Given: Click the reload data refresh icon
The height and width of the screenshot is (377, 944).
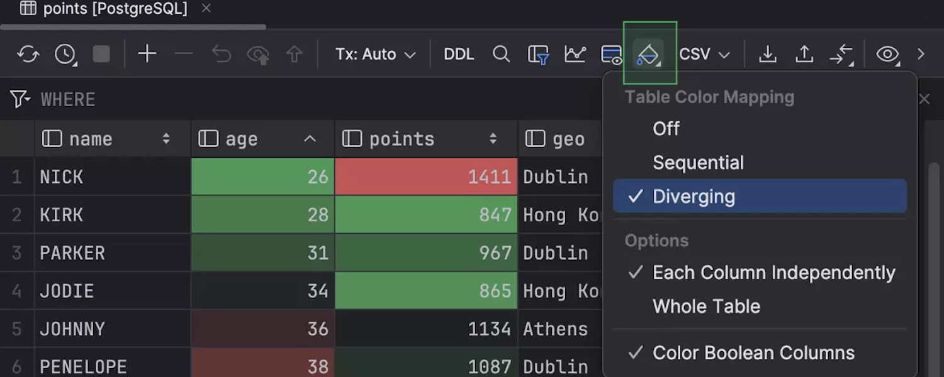Looking at the screenshot, I should coord(28,54).
